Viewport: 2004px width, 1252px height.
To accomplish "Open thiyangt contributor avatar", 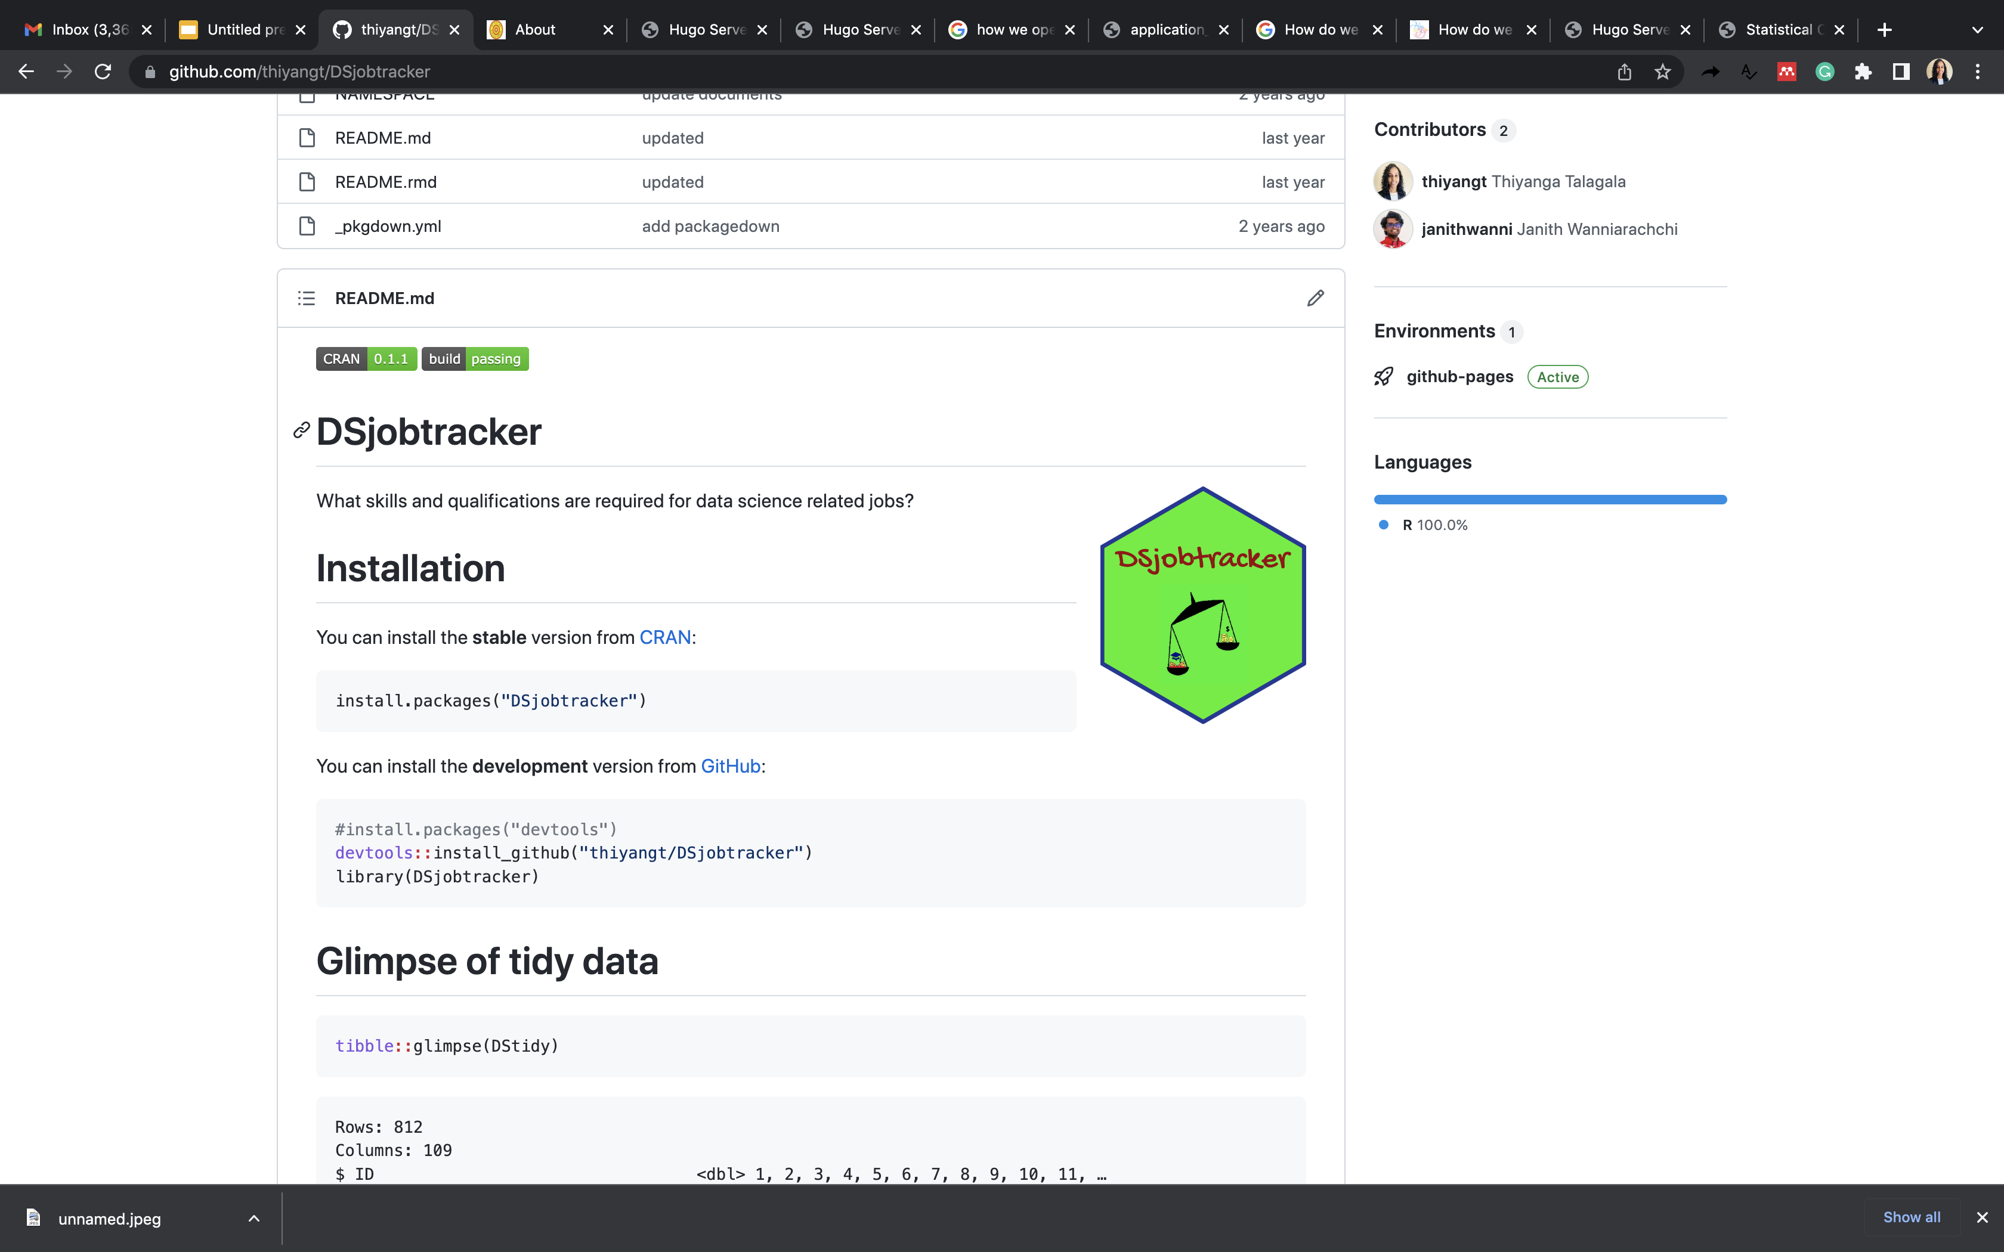I will (x=1393, y=181).
